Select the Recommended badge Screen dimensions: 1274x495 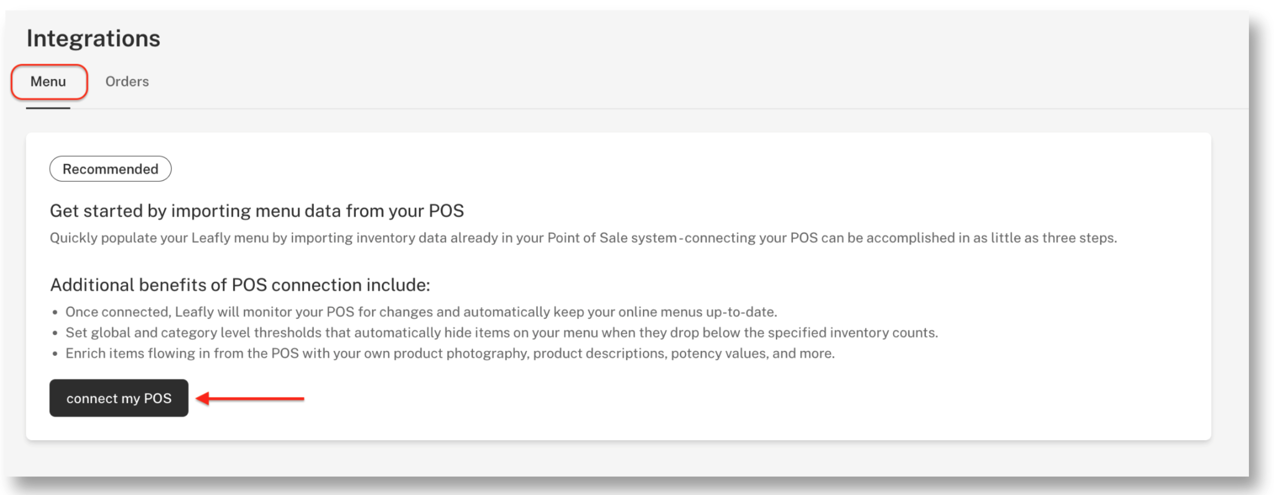point(110,169)
